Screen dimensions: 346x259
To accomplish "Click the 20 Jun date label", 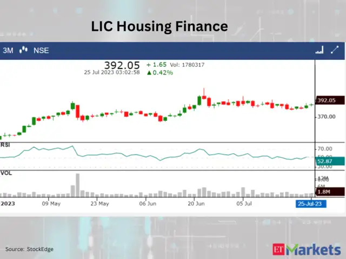I will (x=196, y=204).
